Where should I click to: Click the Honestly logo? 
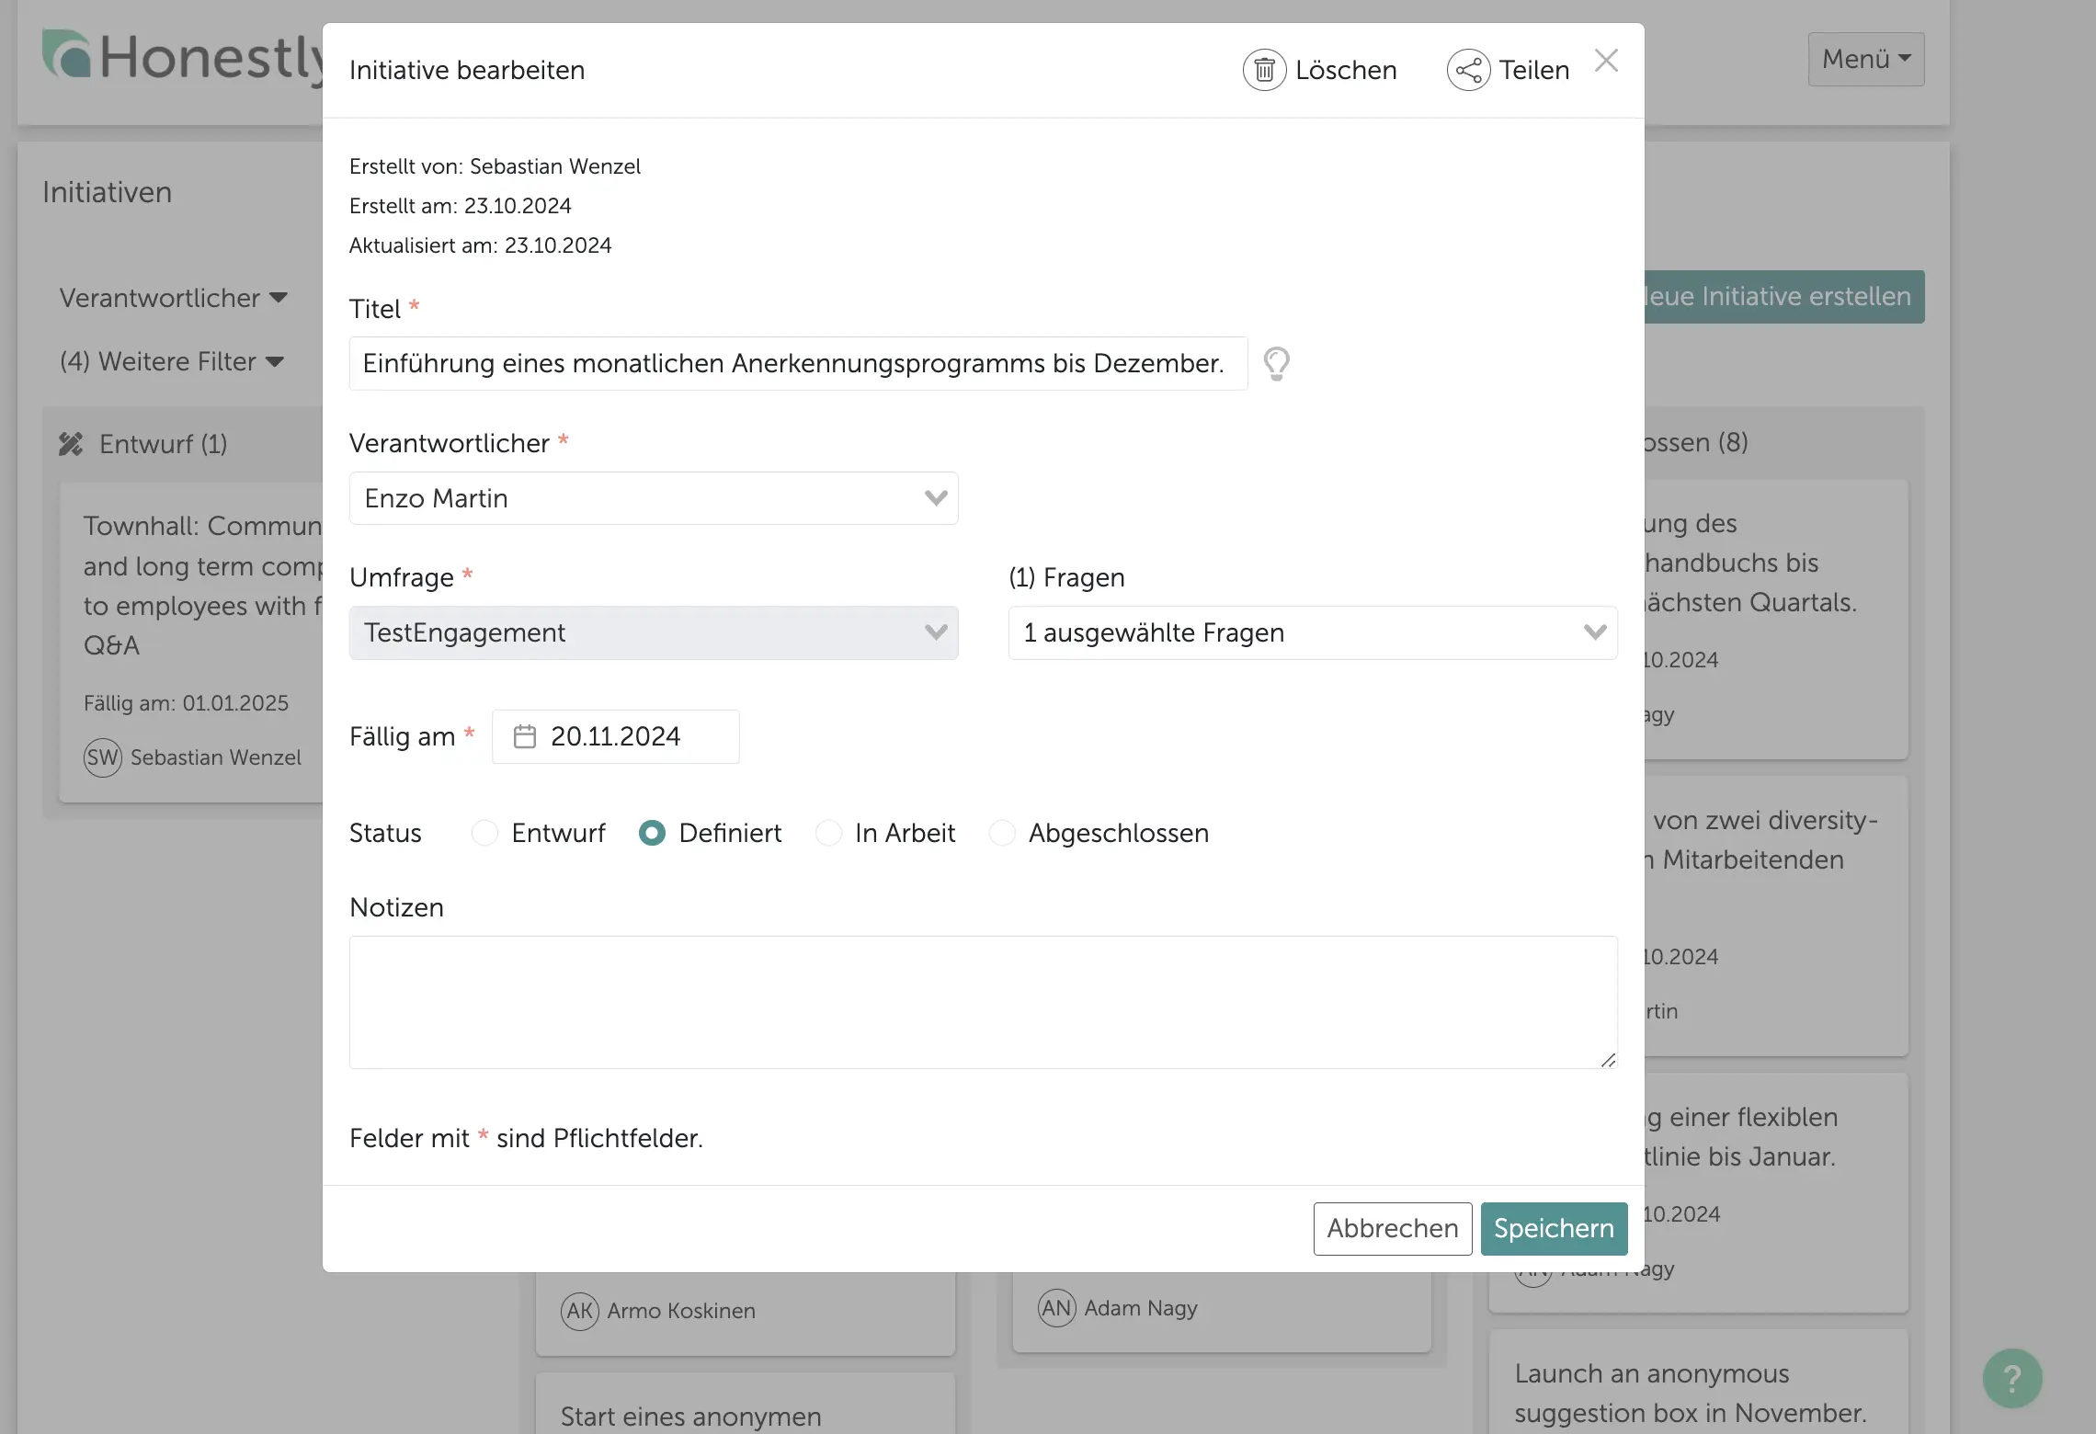click(184, 57)
